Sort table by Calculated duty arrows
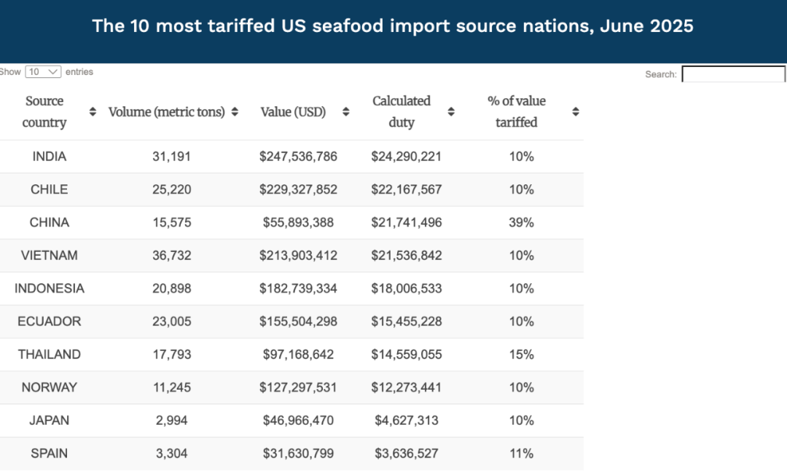This screenshot has width=787, height=472. pyautogui.click(x=451, y=112)
